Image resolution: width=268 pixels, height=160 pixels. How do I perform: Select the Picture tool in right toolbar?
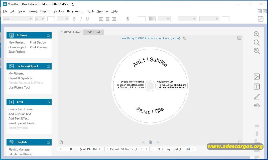[x=256, y=76]
